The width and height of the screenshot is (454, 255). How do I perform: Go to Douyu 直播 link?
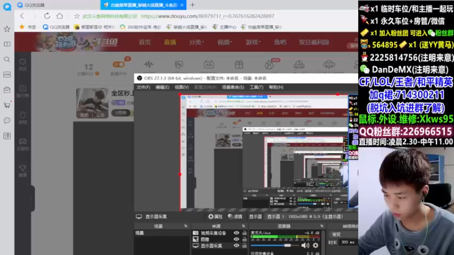170,42
